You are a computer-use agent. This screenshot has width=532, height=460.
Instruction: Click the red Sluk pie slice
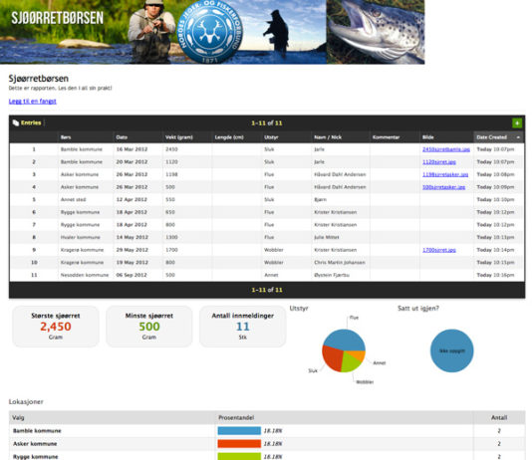(332, 358)
